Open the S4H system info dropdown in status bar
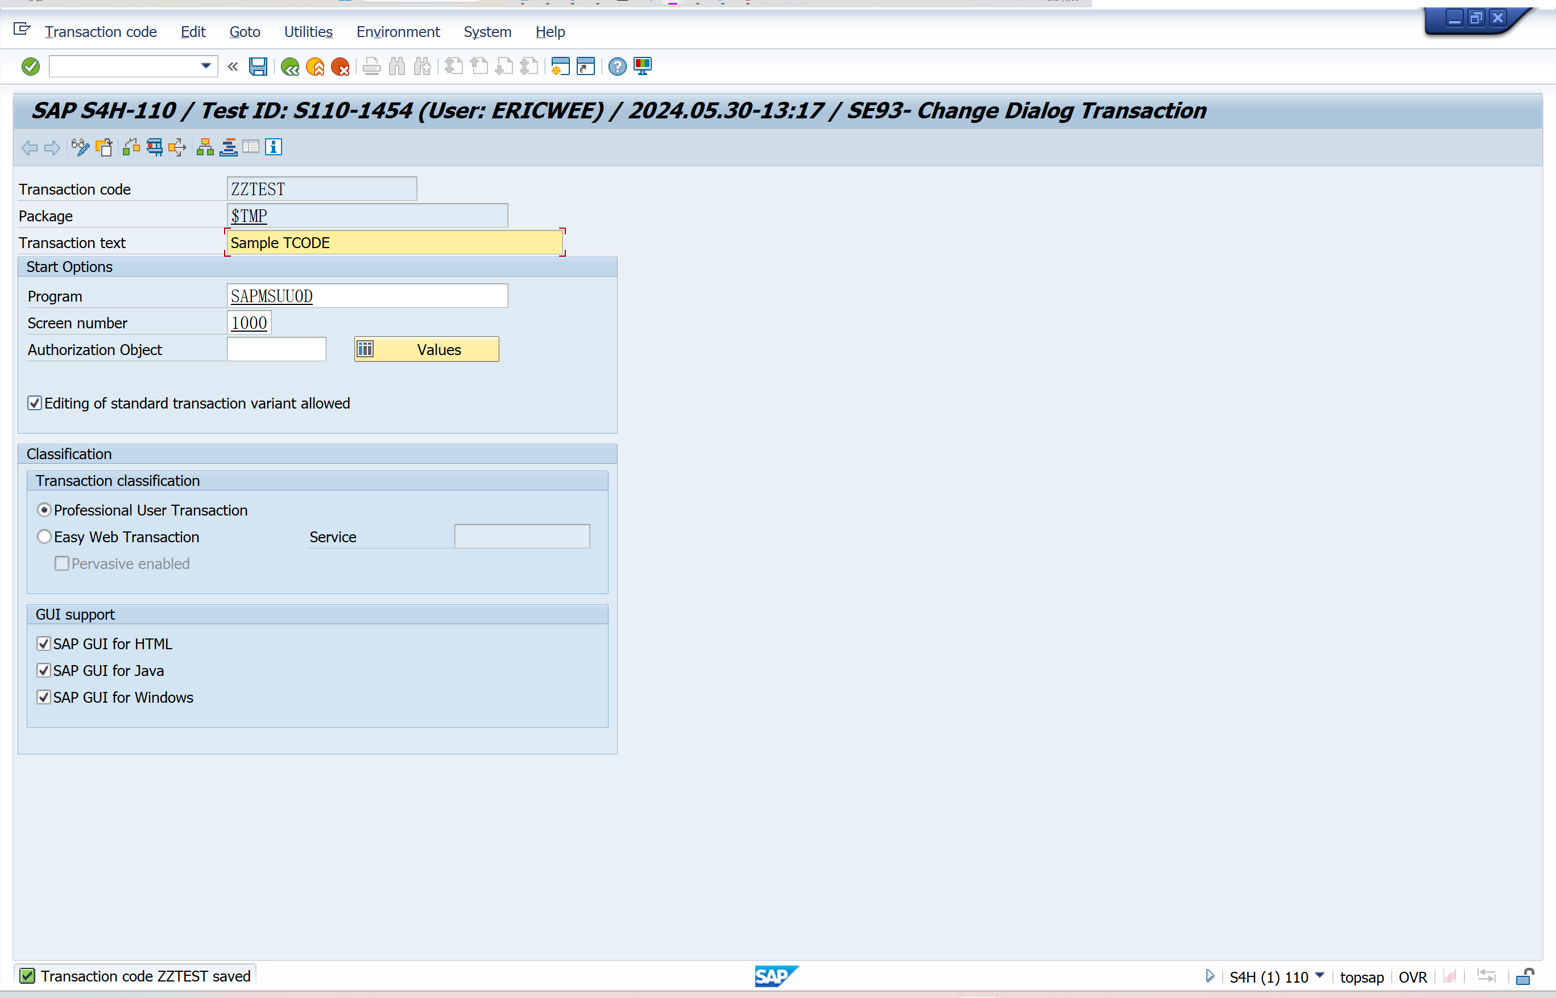 click(x=1319, y=975)
